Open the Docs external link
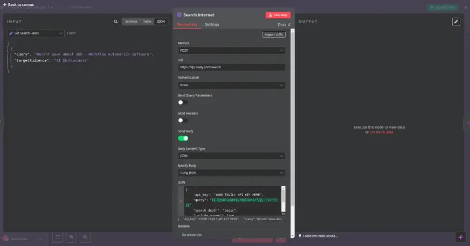 (x=284, y=25)
